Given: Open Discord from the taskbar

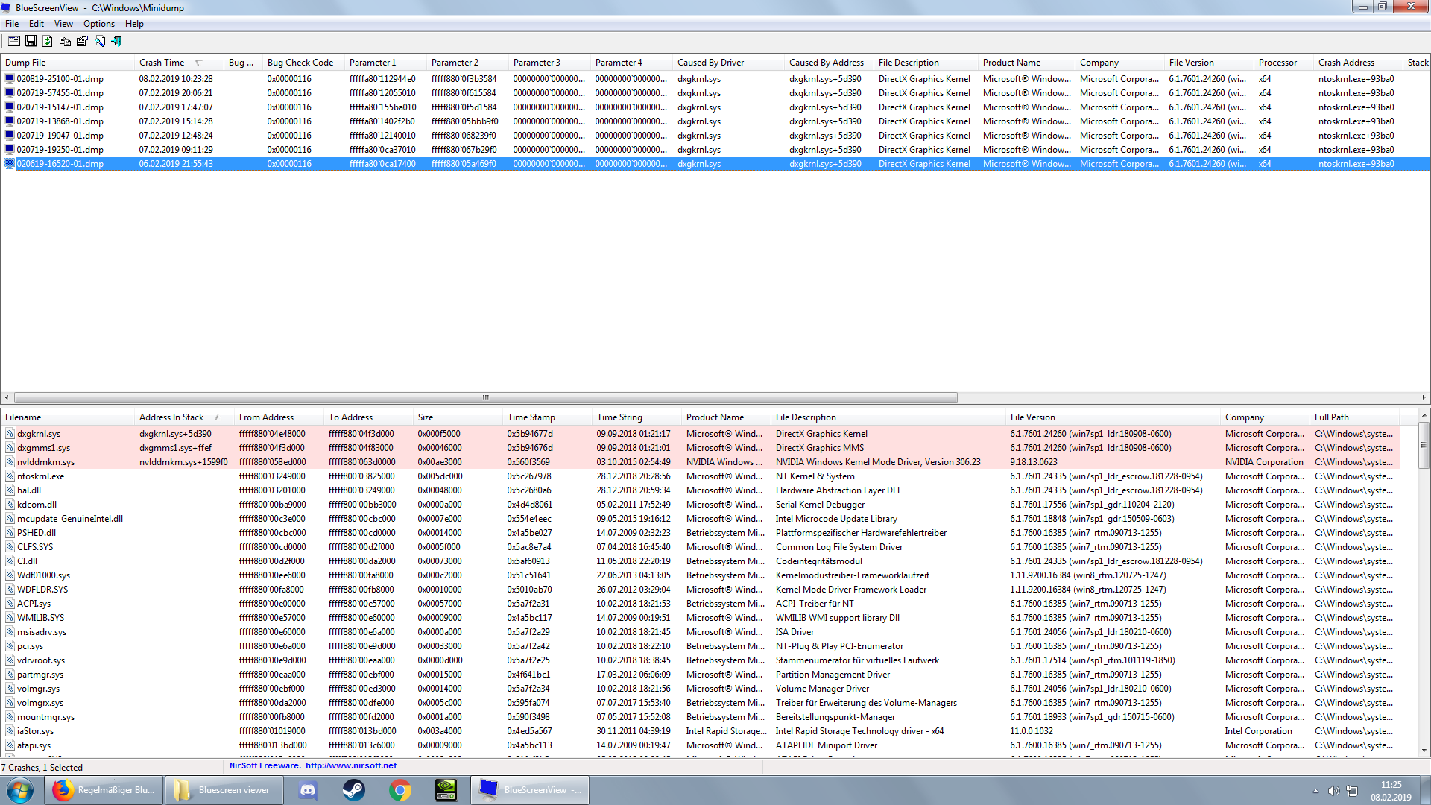Looking at the screenshot, I should pyautogui.click(x=308, y=790).
